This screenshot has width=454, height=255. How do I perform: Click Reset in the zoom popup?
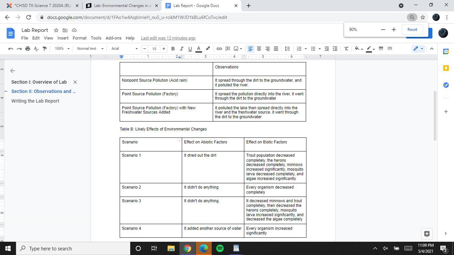click(x=412, y=30)
